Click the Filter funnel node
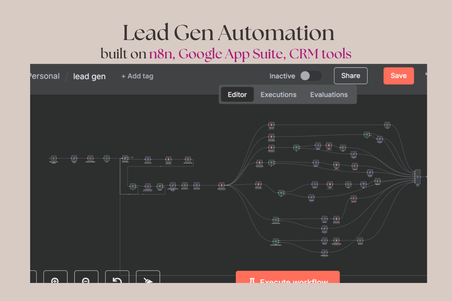This screenshot has height=301, width=452. pyautogui.click(x=363, y=184)
